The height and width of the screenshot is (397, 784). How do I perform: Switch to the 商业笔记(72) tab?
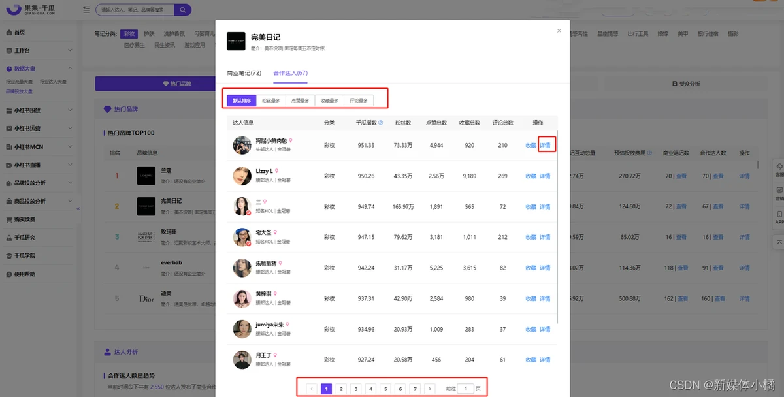(x=246, y=72)
